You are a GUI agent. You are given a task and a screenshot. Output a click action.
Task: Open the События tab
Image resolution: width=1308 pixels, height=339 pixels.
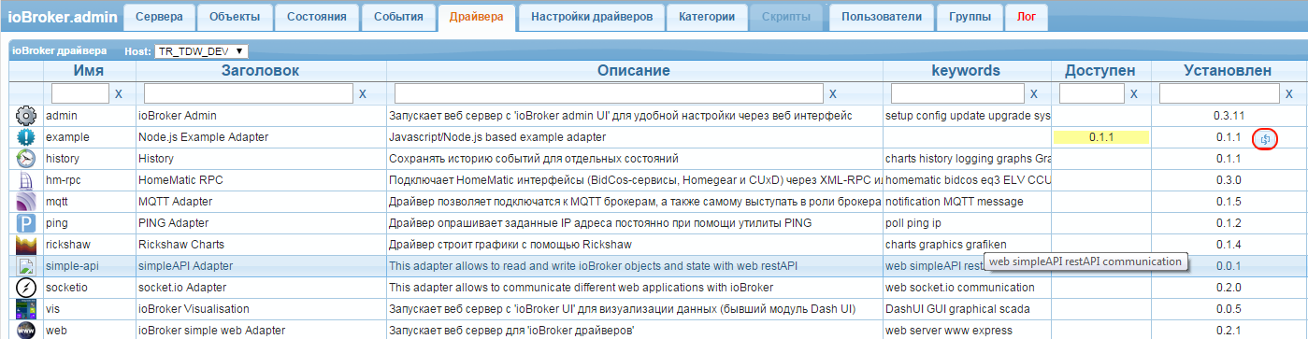tap(398, 16)
